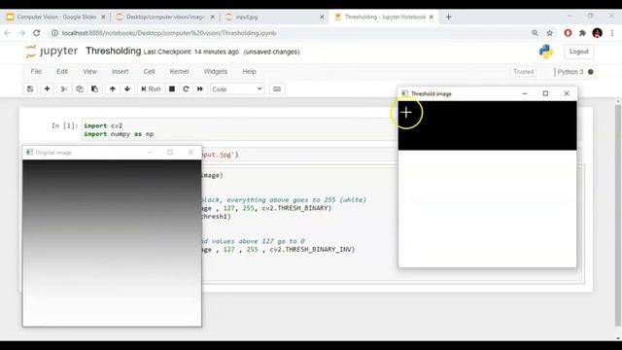Paste cells below icon
This screenshot has height=350, width=622.
94,88
